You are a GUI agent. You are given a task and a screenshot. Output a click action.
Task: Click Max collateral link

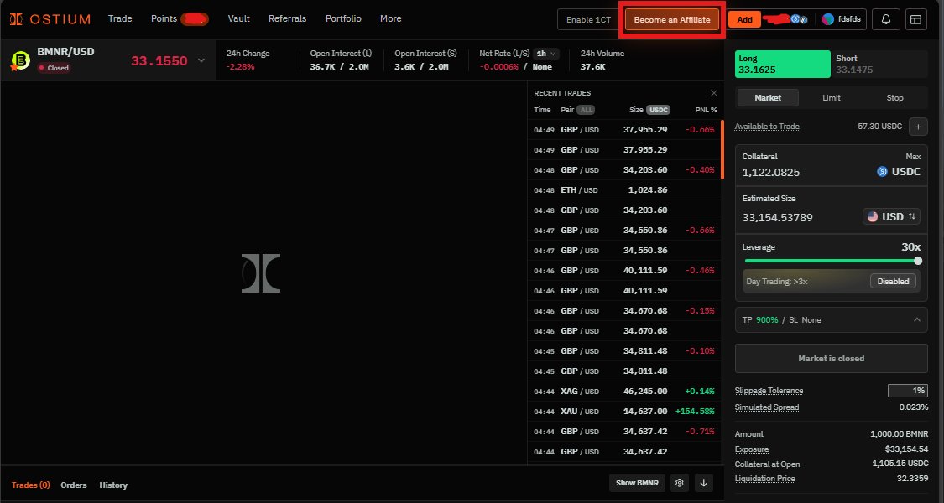(x=913, y=157)
